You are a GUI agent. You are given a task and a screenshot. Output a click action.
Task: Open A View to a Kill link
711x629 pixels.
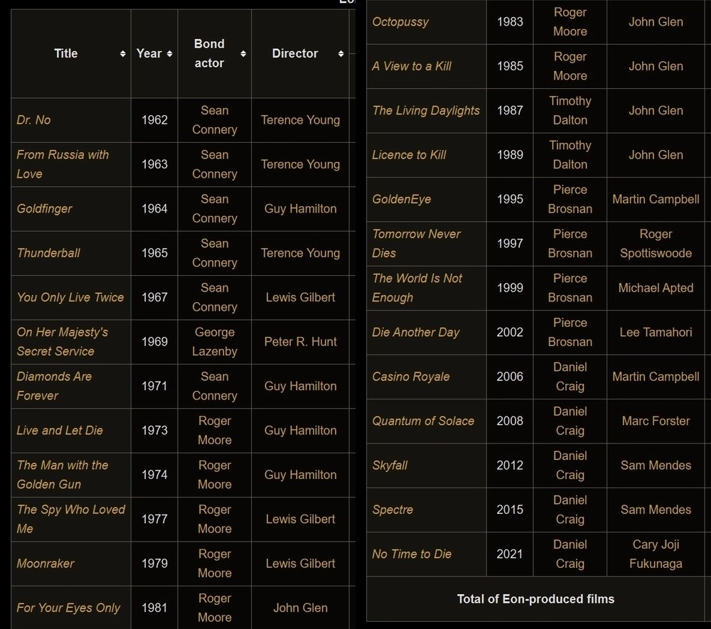412,66
